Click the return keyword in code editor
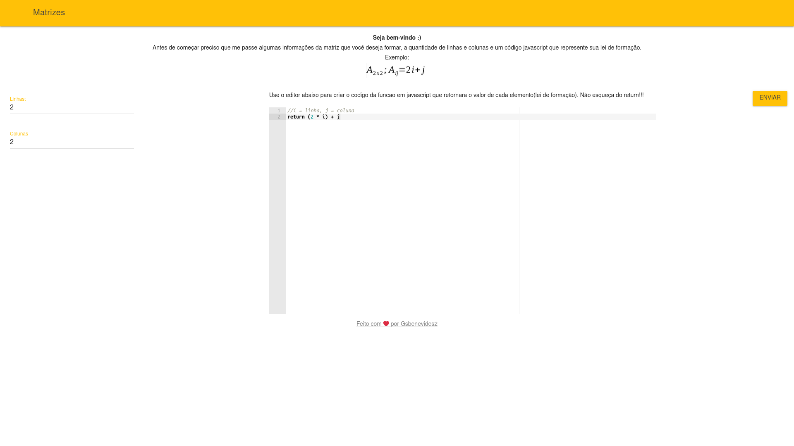This screenshot has width=794, height=446. point(296,117)
